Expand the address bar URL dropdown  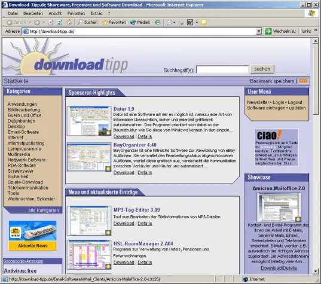pyautogui.click(x=259, y=31)
